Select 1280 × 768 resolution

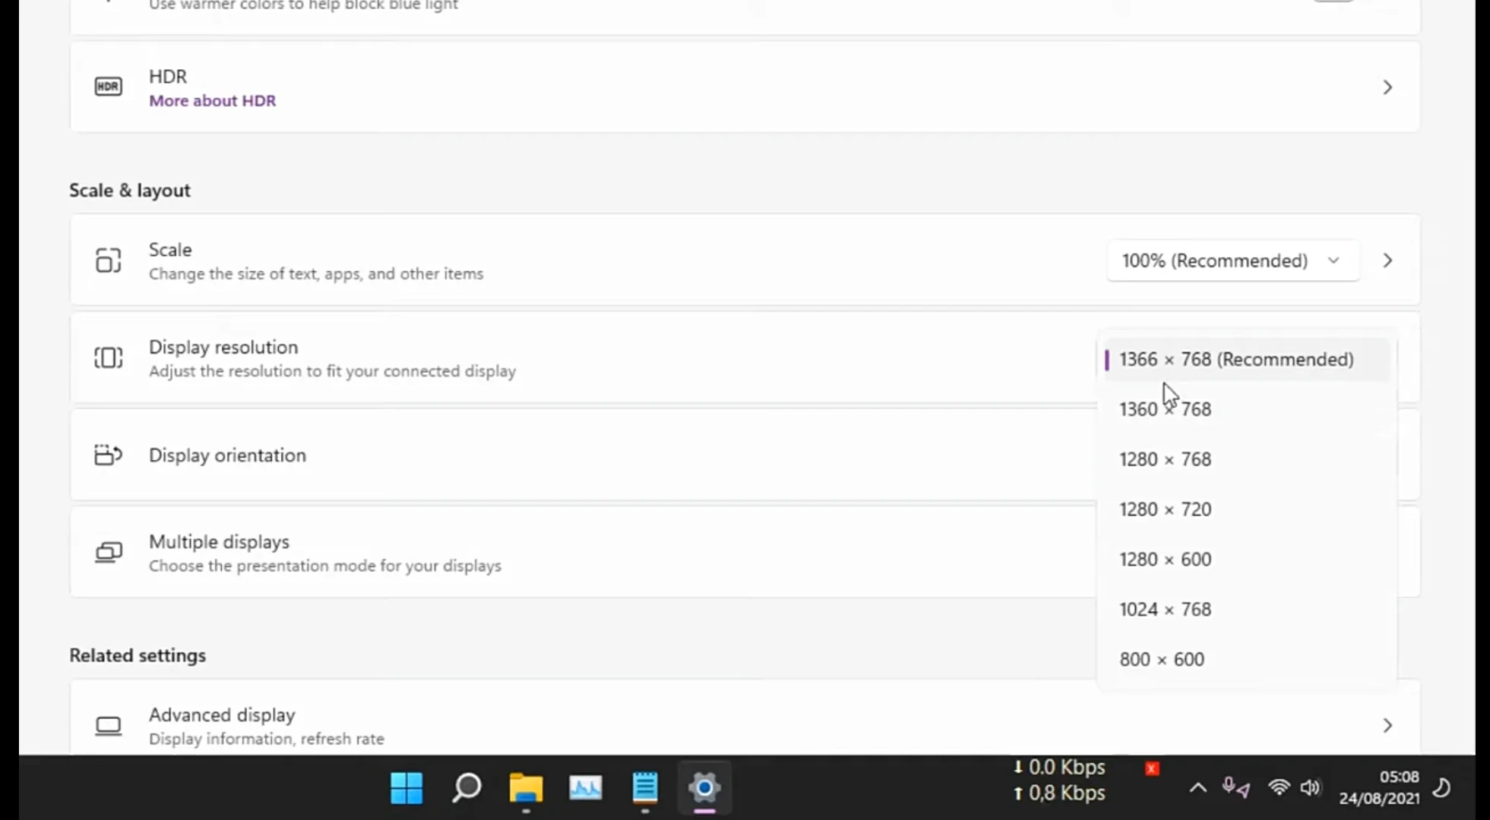tap(1246, 459)
